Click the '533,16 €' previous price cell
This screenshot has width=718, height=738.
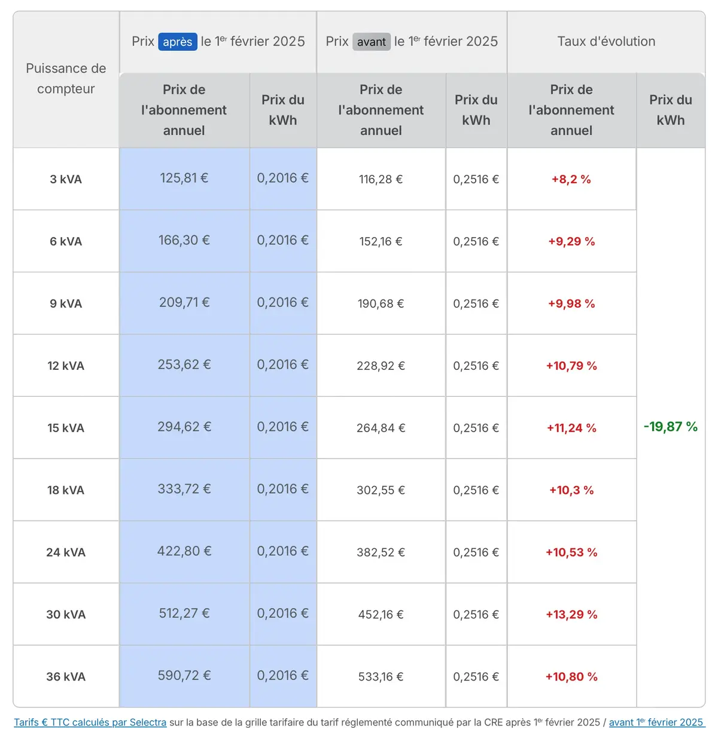tap(381, 677)
